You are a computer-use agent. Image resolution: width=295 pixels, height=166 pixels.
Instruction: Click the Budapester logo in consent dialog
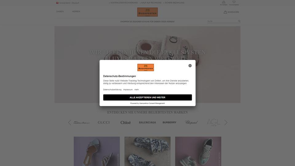146,68
